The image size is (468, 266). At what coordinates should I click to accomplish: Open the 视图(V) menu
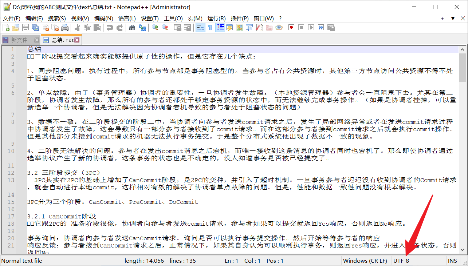[80, 18]
